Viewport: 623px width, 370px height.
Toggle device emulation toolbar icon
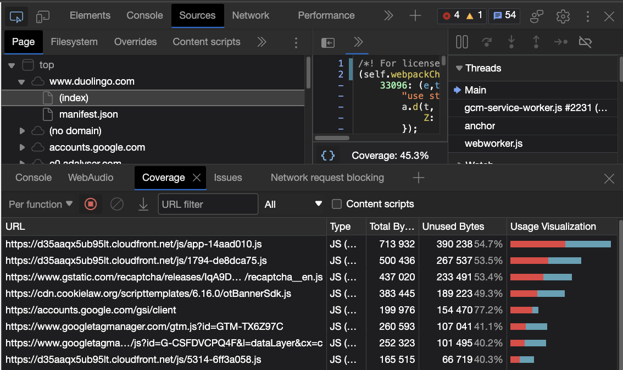point(42,16)
